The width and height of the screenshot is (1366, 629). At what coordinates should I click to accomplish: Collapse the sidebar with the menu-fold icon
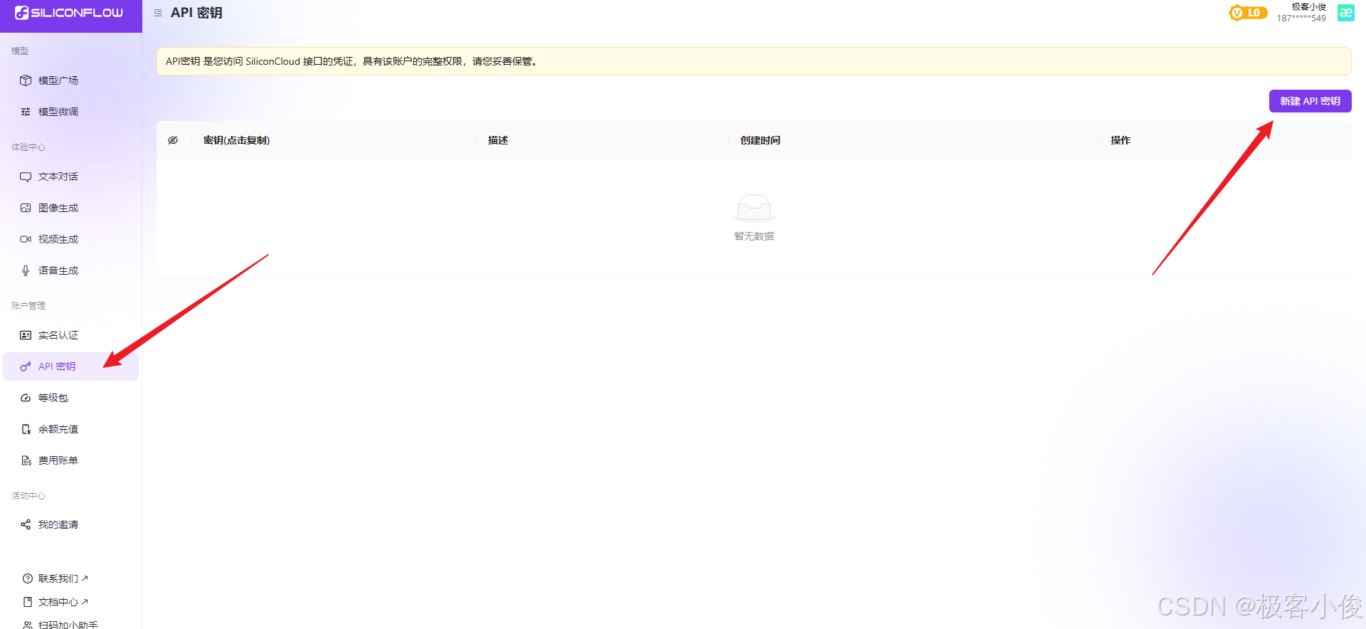(158, 13)
